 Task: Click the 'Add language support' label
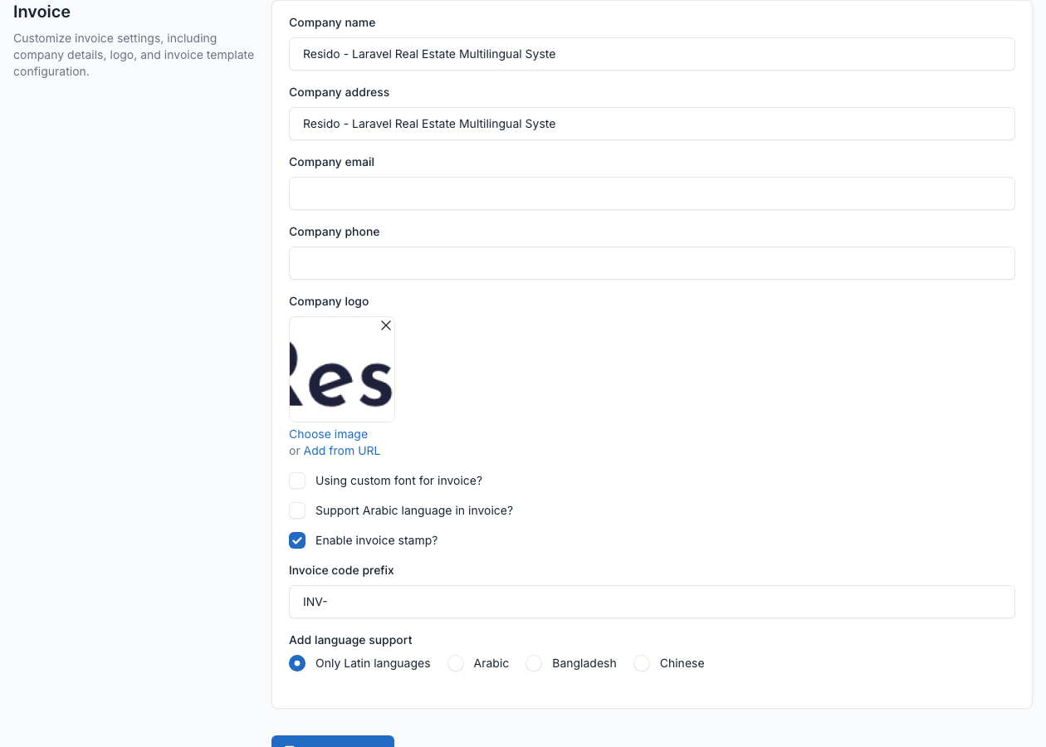pyautogui.click(x=350, y=640)
